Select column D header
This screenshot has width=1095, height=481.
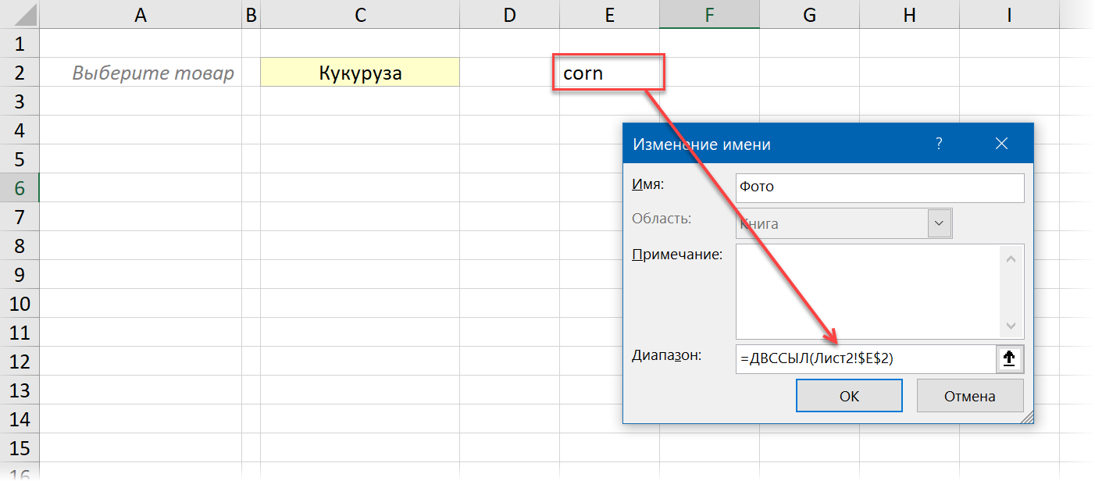(x=509, y=14)
